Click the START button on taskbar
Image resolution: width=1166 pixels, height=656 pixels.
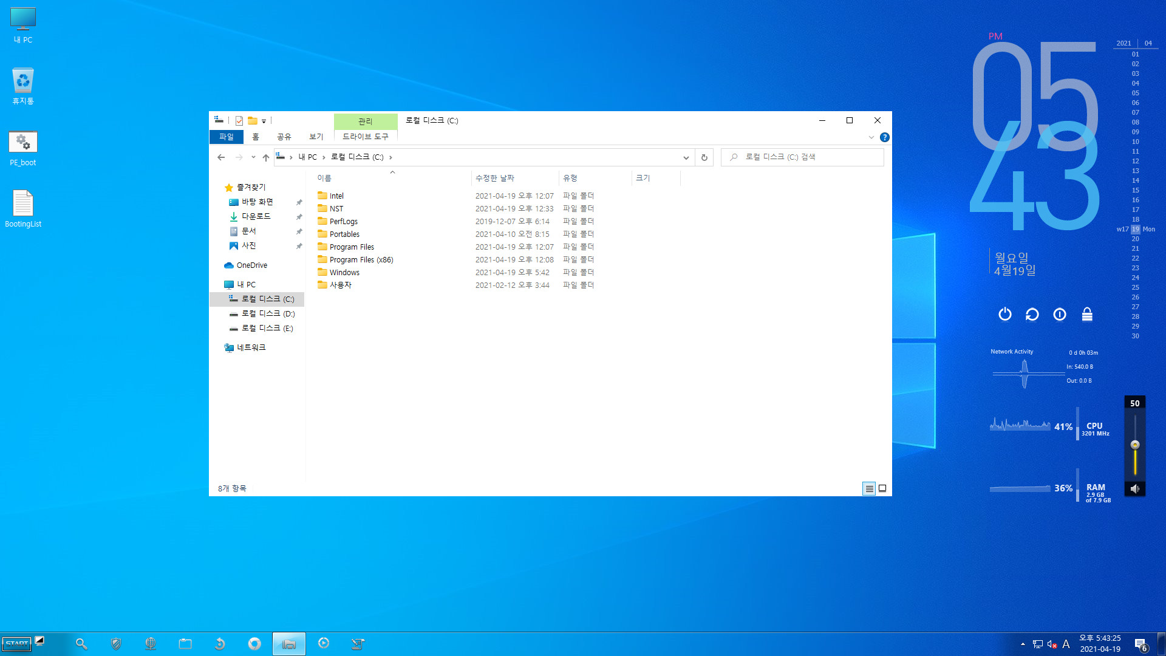tap(16, 644)
